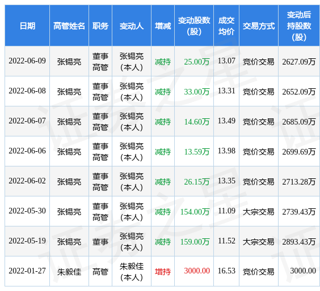The width and height of the screenshot is (320, 291).
Task: Click the 交易方式 column header
Action: (x=259, y=26)
